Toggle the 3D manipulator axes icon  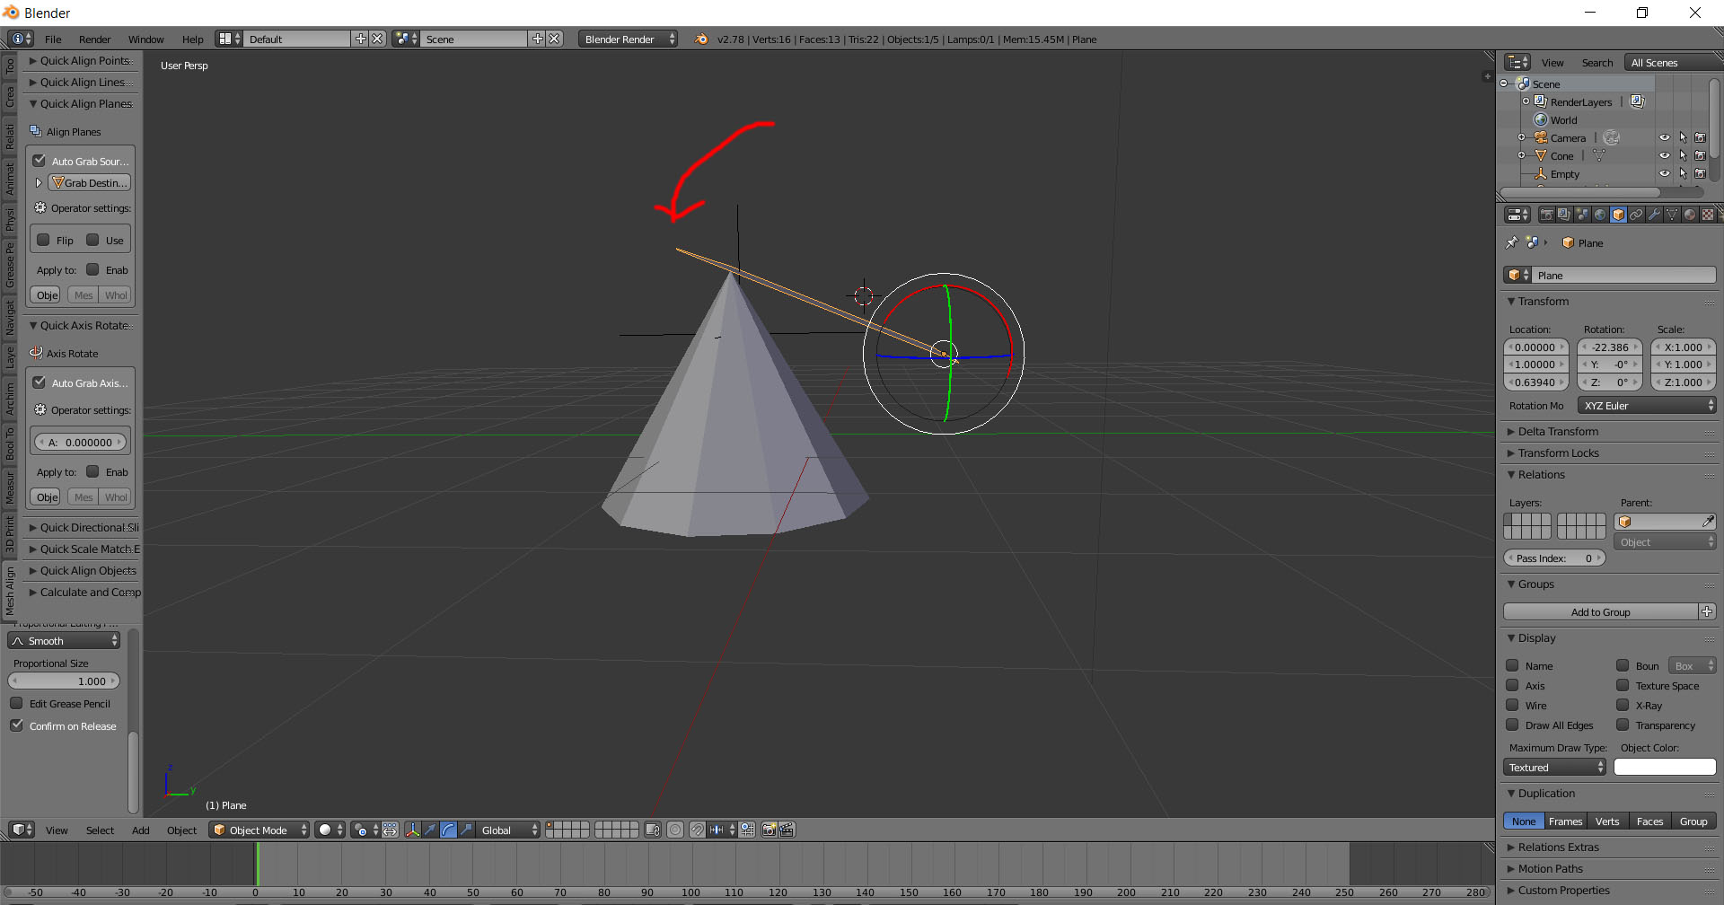[413, 830]
